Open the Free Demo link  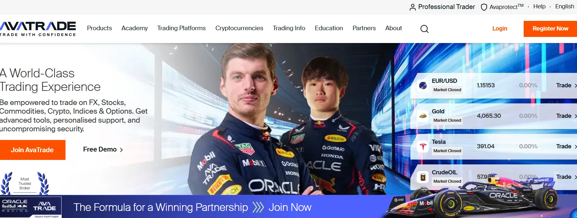coord(103,150)
